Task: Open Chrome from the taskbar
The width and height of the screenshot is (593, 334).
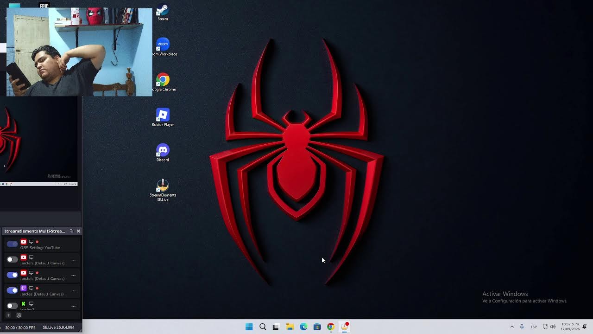Action: pos(330,327)
